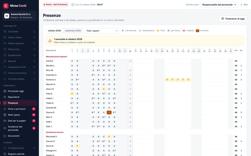This screenshot has width=251, height=156.
Task: Click the Commercialista download icon
Action: [5, 79]
